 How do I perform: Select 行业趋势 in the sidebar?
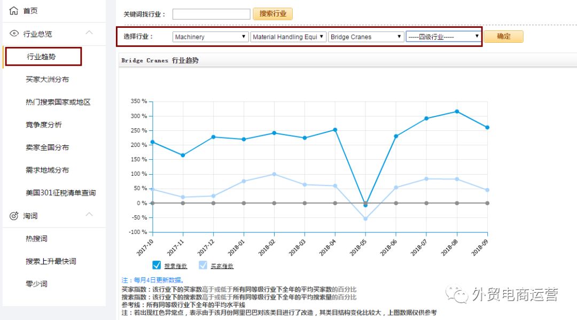click(41, 57)
